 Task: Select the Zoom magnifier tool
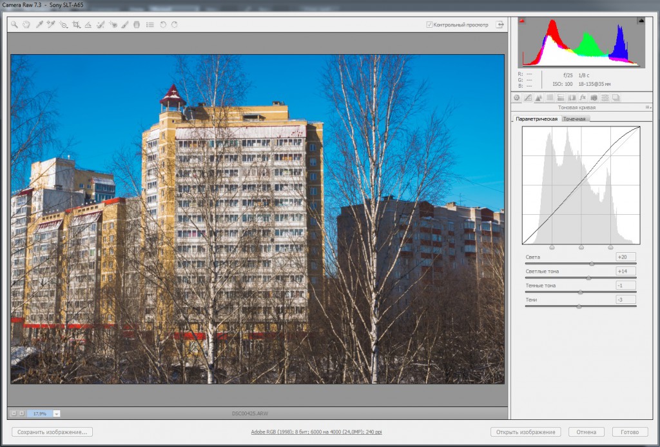click(x=14, y=25)
